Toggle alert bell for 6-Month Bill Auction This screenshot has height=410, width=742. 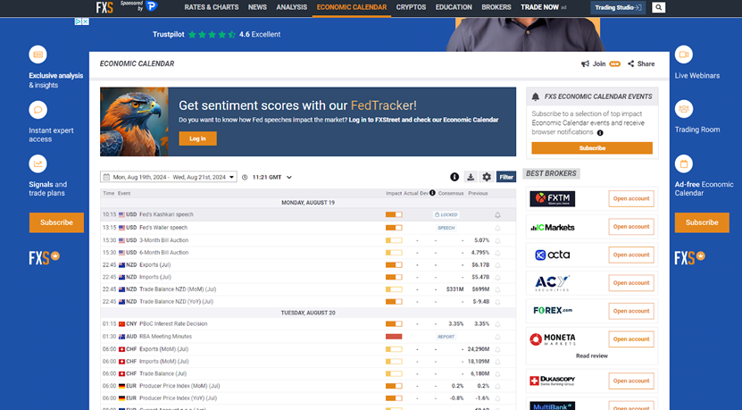[497, 253]
